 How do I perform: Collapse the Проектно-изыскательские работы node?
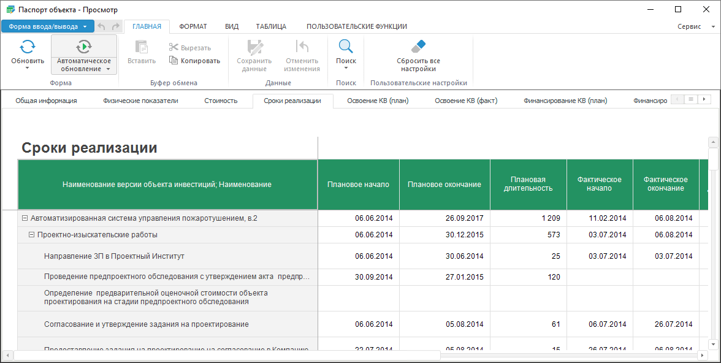(x=31, y=235)
